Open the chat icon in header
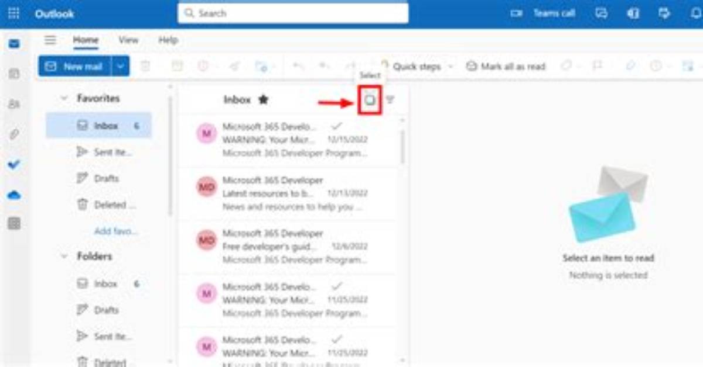703x367 pixels. (601, 13)
